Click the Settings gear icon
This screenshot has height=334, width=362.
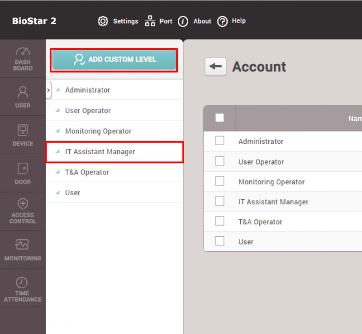(x=103, y=21)
